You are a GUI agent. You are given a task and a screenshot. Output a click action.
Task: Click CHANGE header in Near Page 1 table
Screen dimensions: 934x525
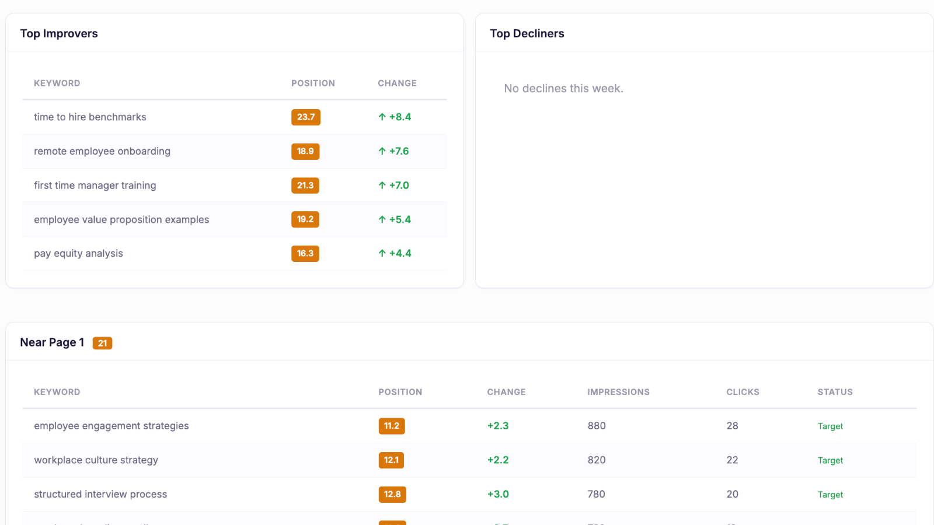[507, 392]
